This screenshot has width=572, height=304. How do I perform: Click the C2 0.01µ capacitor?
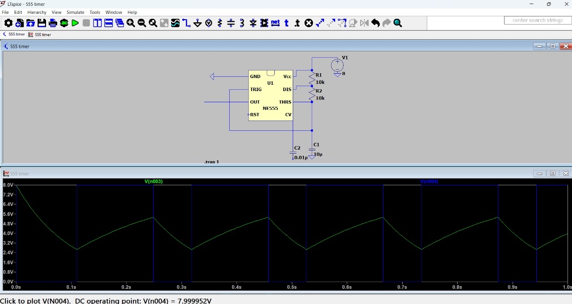click(x=294, y=153)
